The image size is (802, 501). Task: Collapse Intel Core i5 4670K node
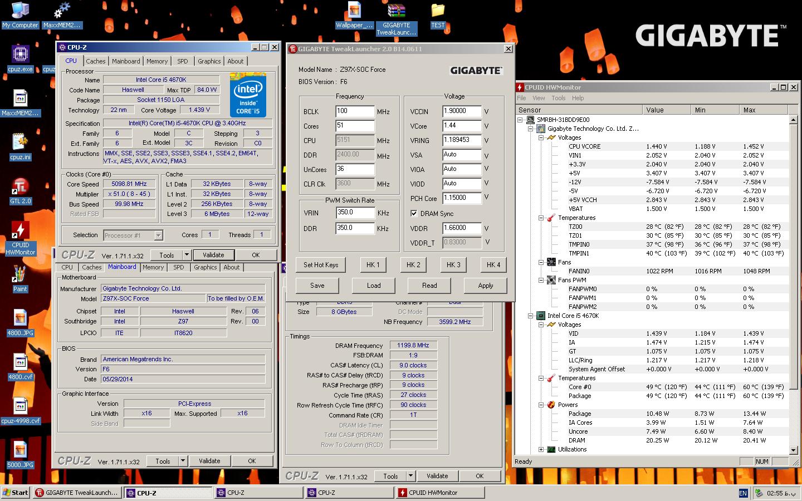point(530,316)
